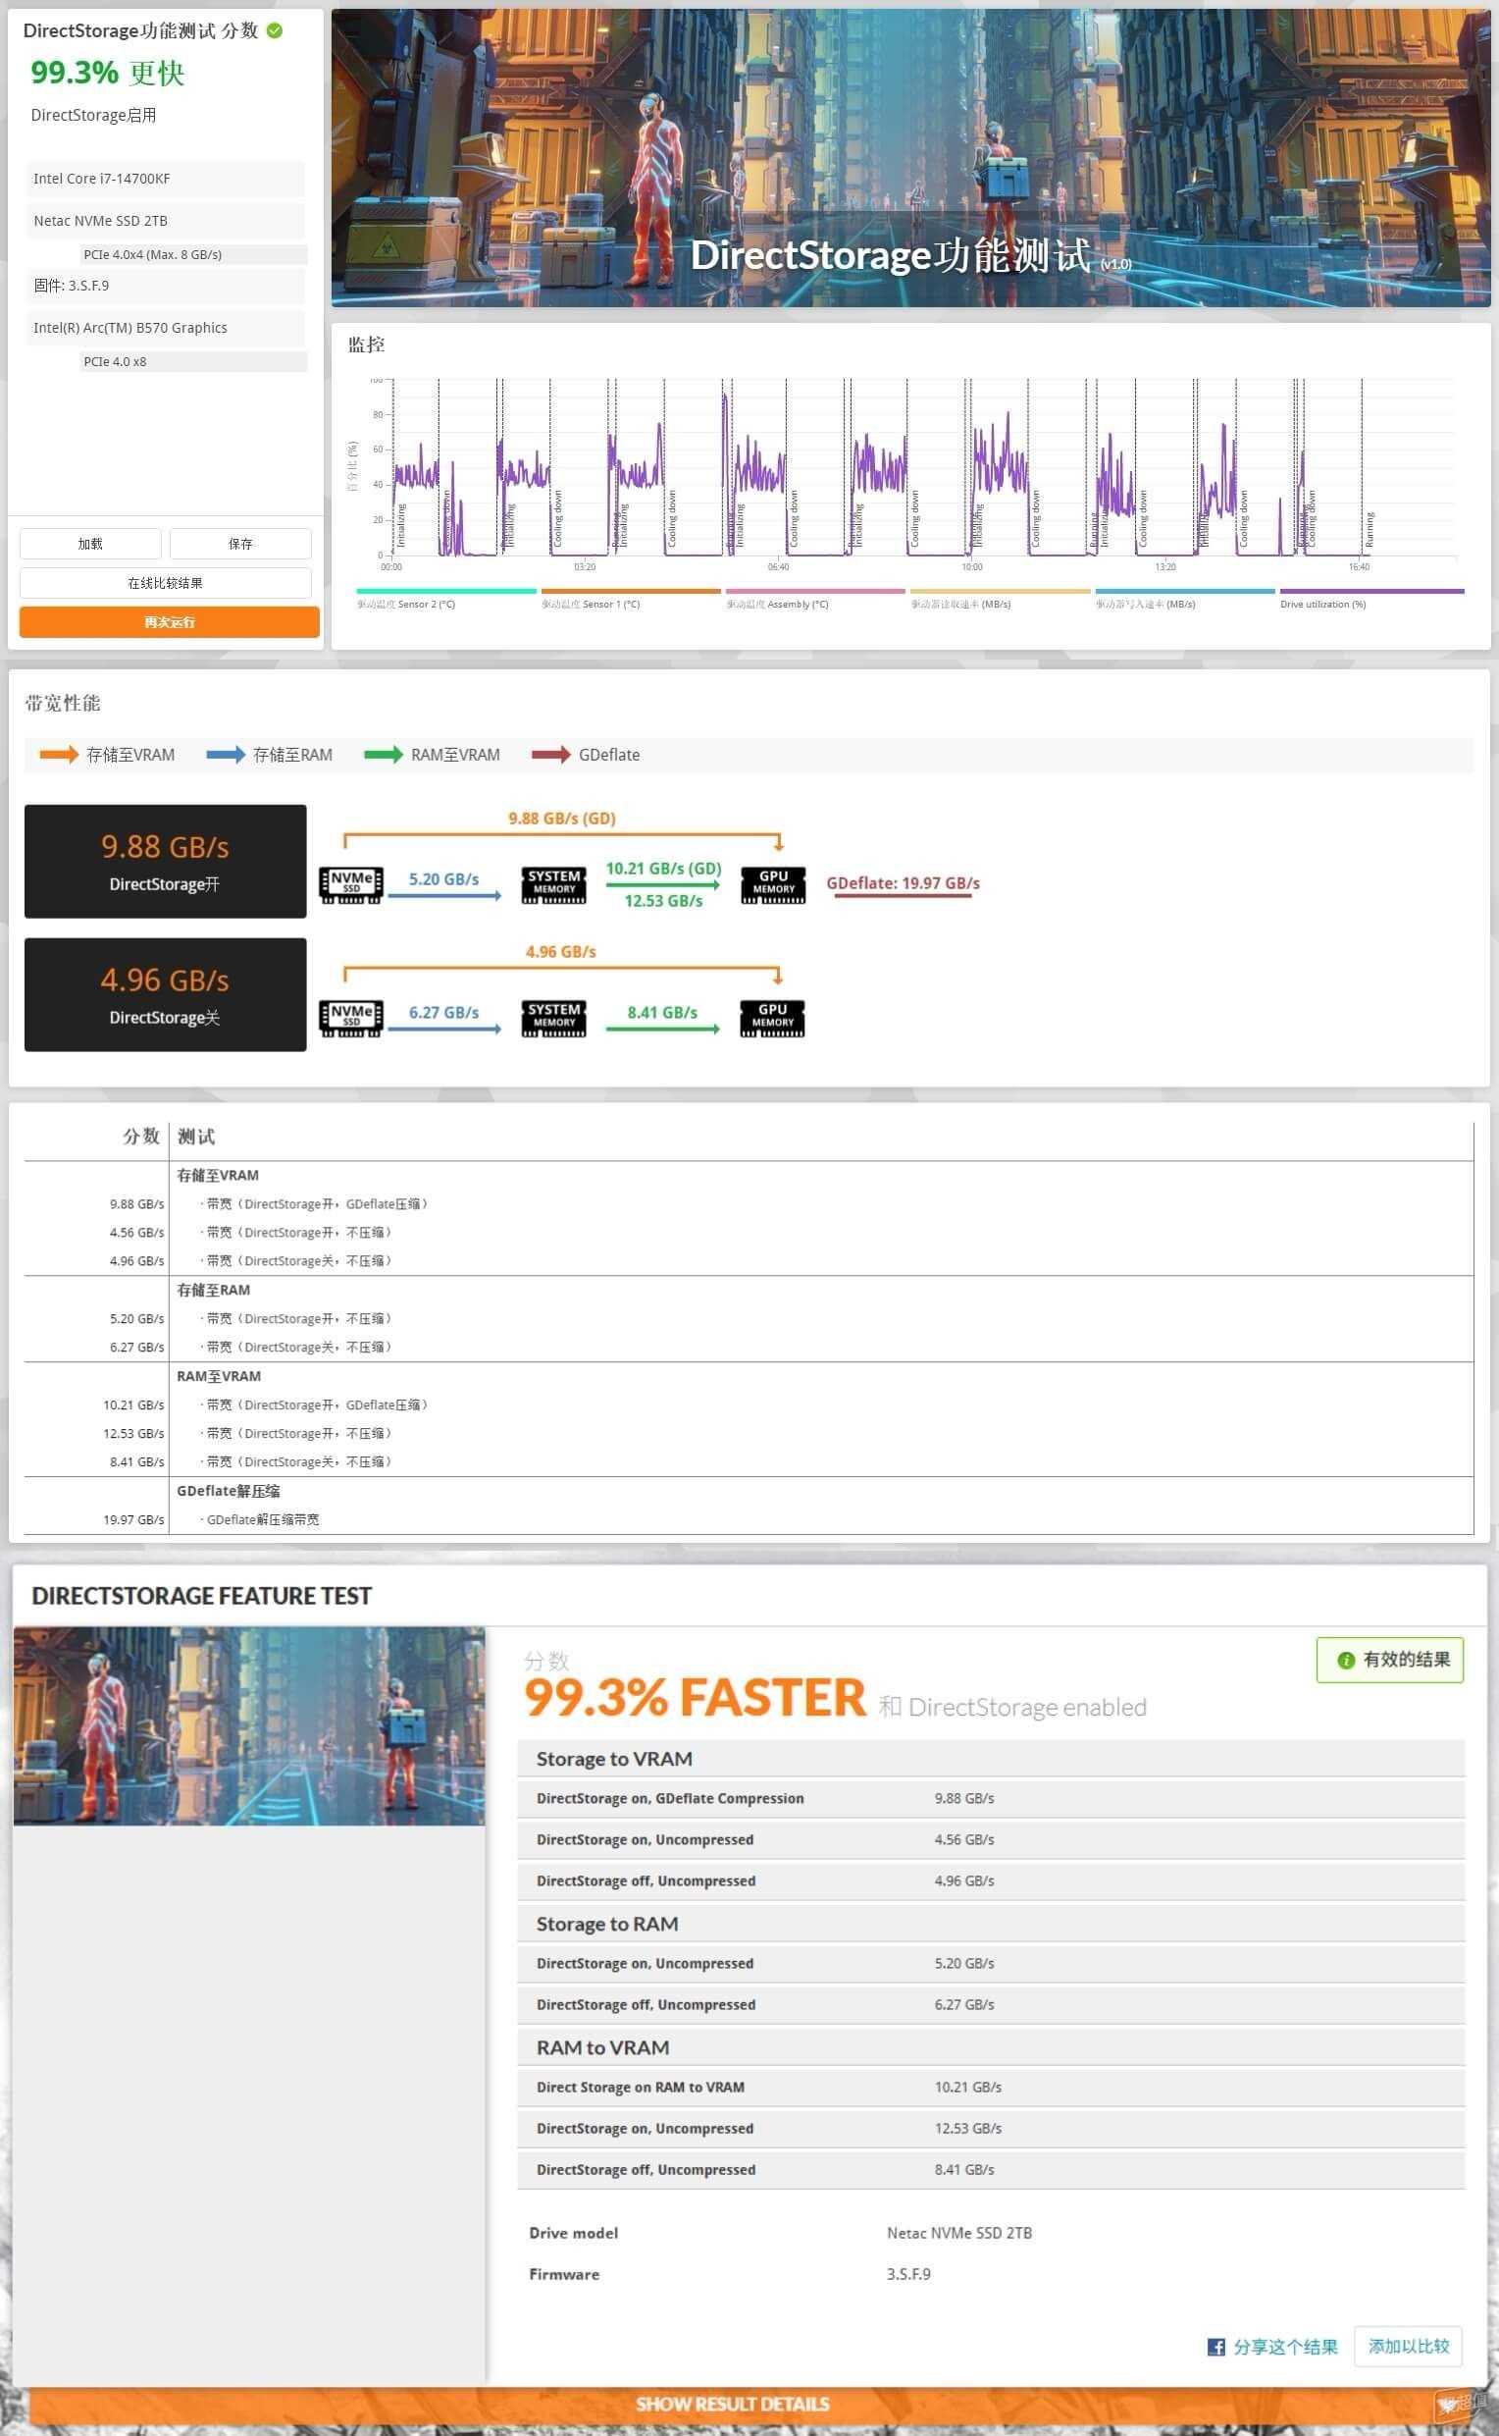The image size is (1499, 2436).
Task: Click the info icon beside 有效的结果
Action: (x=1345, y=1660)
